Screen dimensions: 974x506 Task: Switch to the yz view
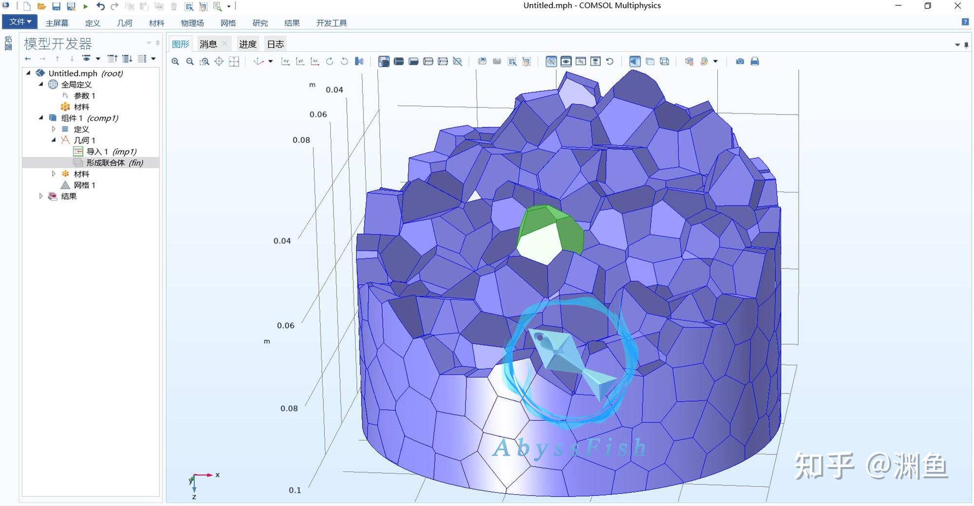click(300, 61)
